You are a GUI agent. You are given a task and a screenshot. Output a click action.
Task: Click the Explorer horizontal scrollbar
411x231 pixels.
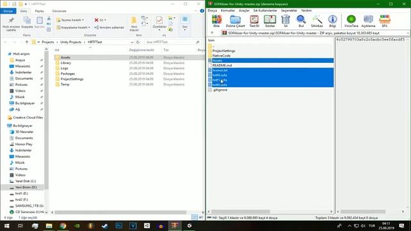click(x=121, y=212)
